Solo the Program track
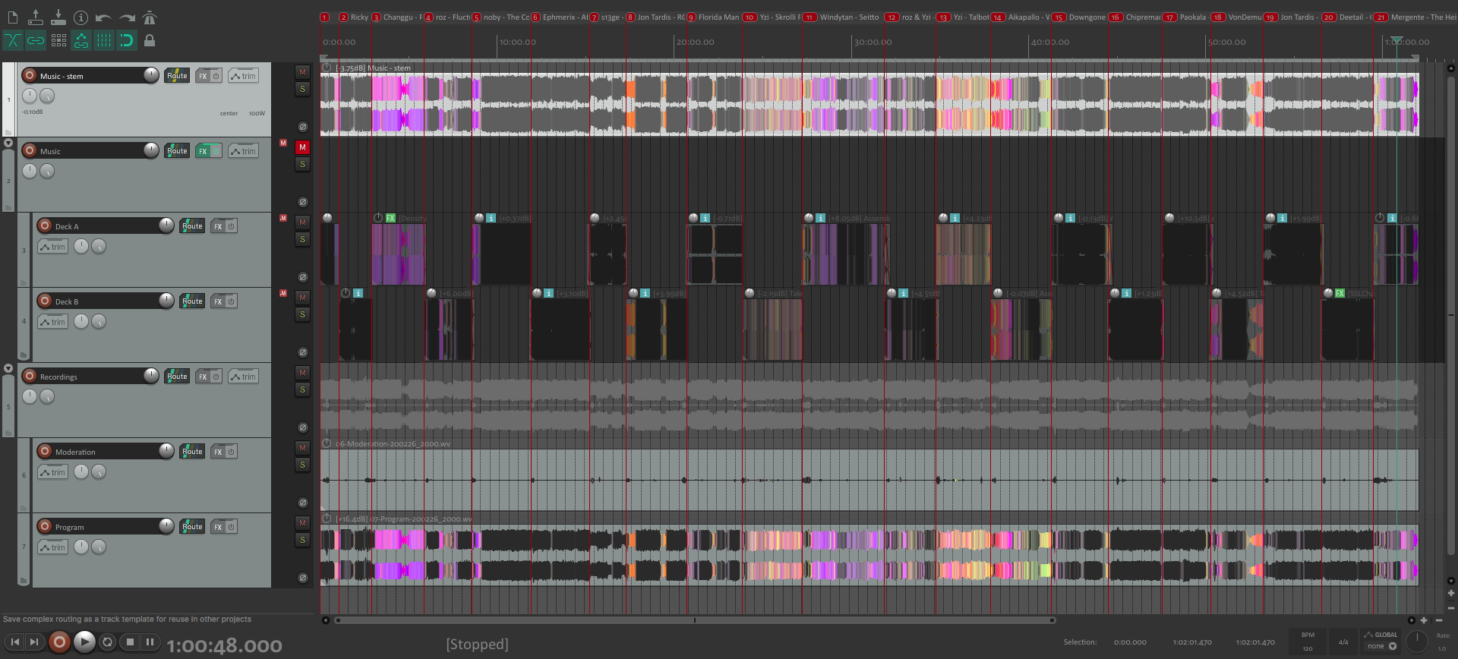1458x659 pixels. (302, 540)
